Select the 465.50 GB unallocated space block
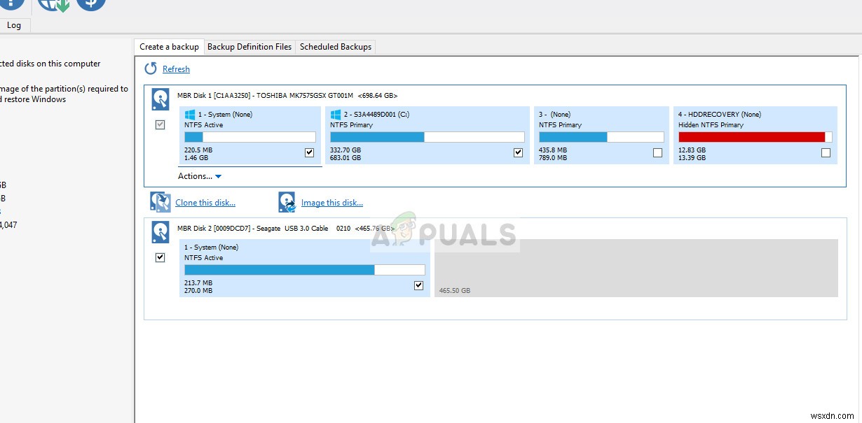The width and height of the screenshot is (862, 423). click(x=636, y=268)
